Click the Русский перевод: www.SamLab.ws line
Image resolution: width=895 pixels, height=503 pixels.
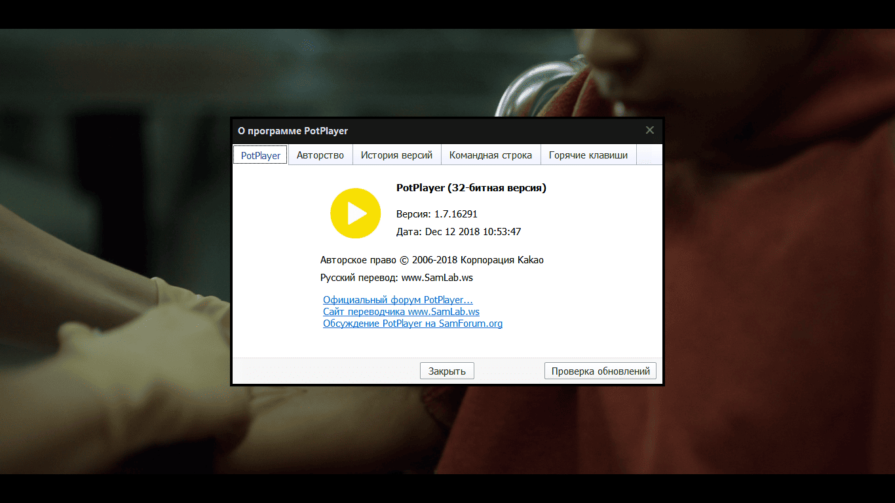(396, 278)
